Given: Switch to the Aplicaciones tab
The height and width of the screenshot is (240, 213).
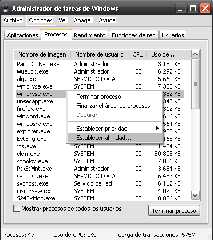Looking at the screenshot, I should (22, 35).
